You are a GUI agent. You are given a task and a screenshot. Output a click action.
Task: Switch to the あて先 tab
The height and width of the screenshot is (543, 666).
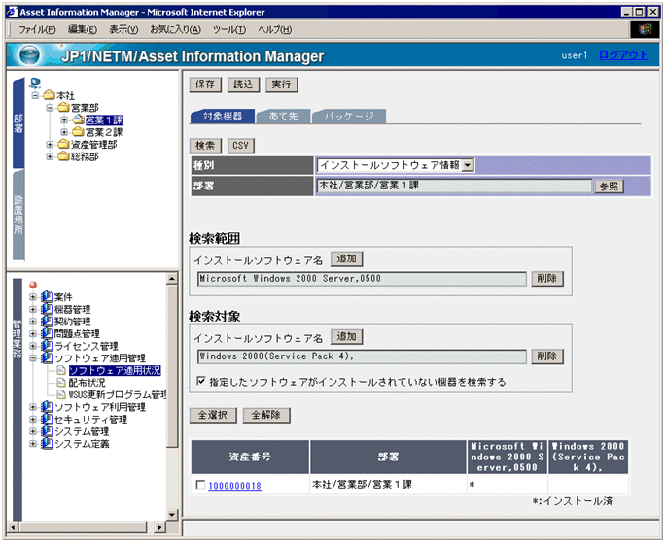pyautogui.click(x=283, y=117)
